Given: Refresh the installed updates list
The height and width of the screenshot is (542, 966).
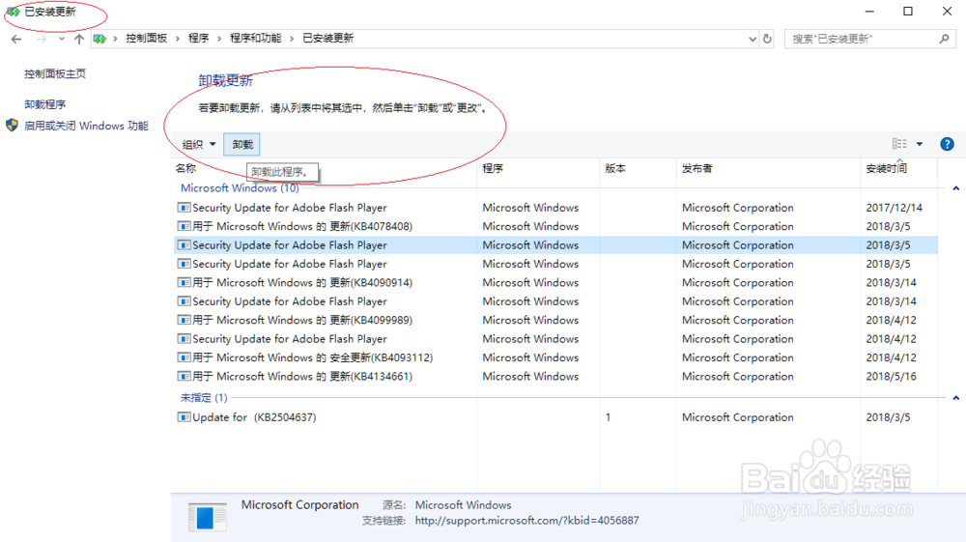Looking at the screenshot, I should tap(767, 39).
